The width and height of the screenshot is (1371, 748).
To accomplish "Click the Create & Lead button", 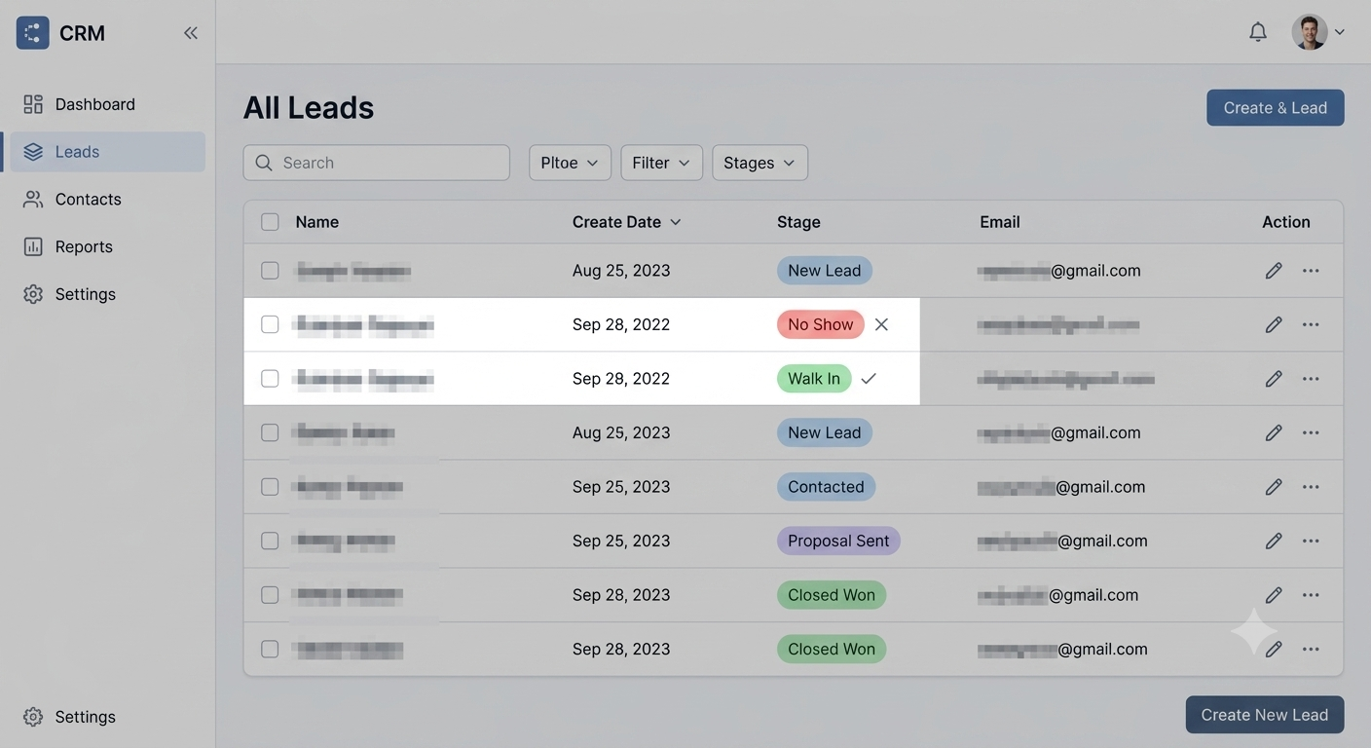I will (1276, 108).
